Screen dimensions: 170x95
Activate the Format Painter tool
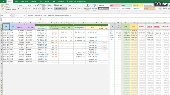(x=11, y=9)
